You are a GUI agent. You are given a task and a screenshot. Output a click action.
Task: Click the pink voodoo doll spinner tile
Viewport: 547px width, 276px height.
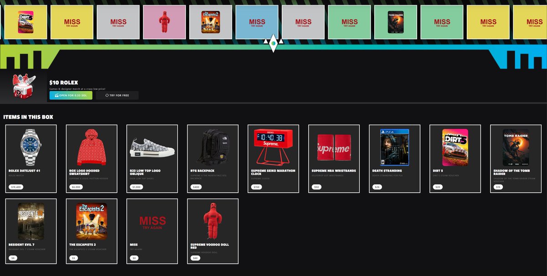click(x=165, y=22)
